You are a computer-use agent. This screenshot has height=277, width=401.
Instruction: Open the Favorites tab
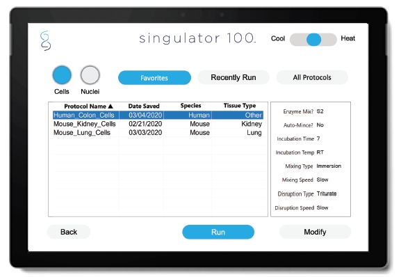point(154,77)
